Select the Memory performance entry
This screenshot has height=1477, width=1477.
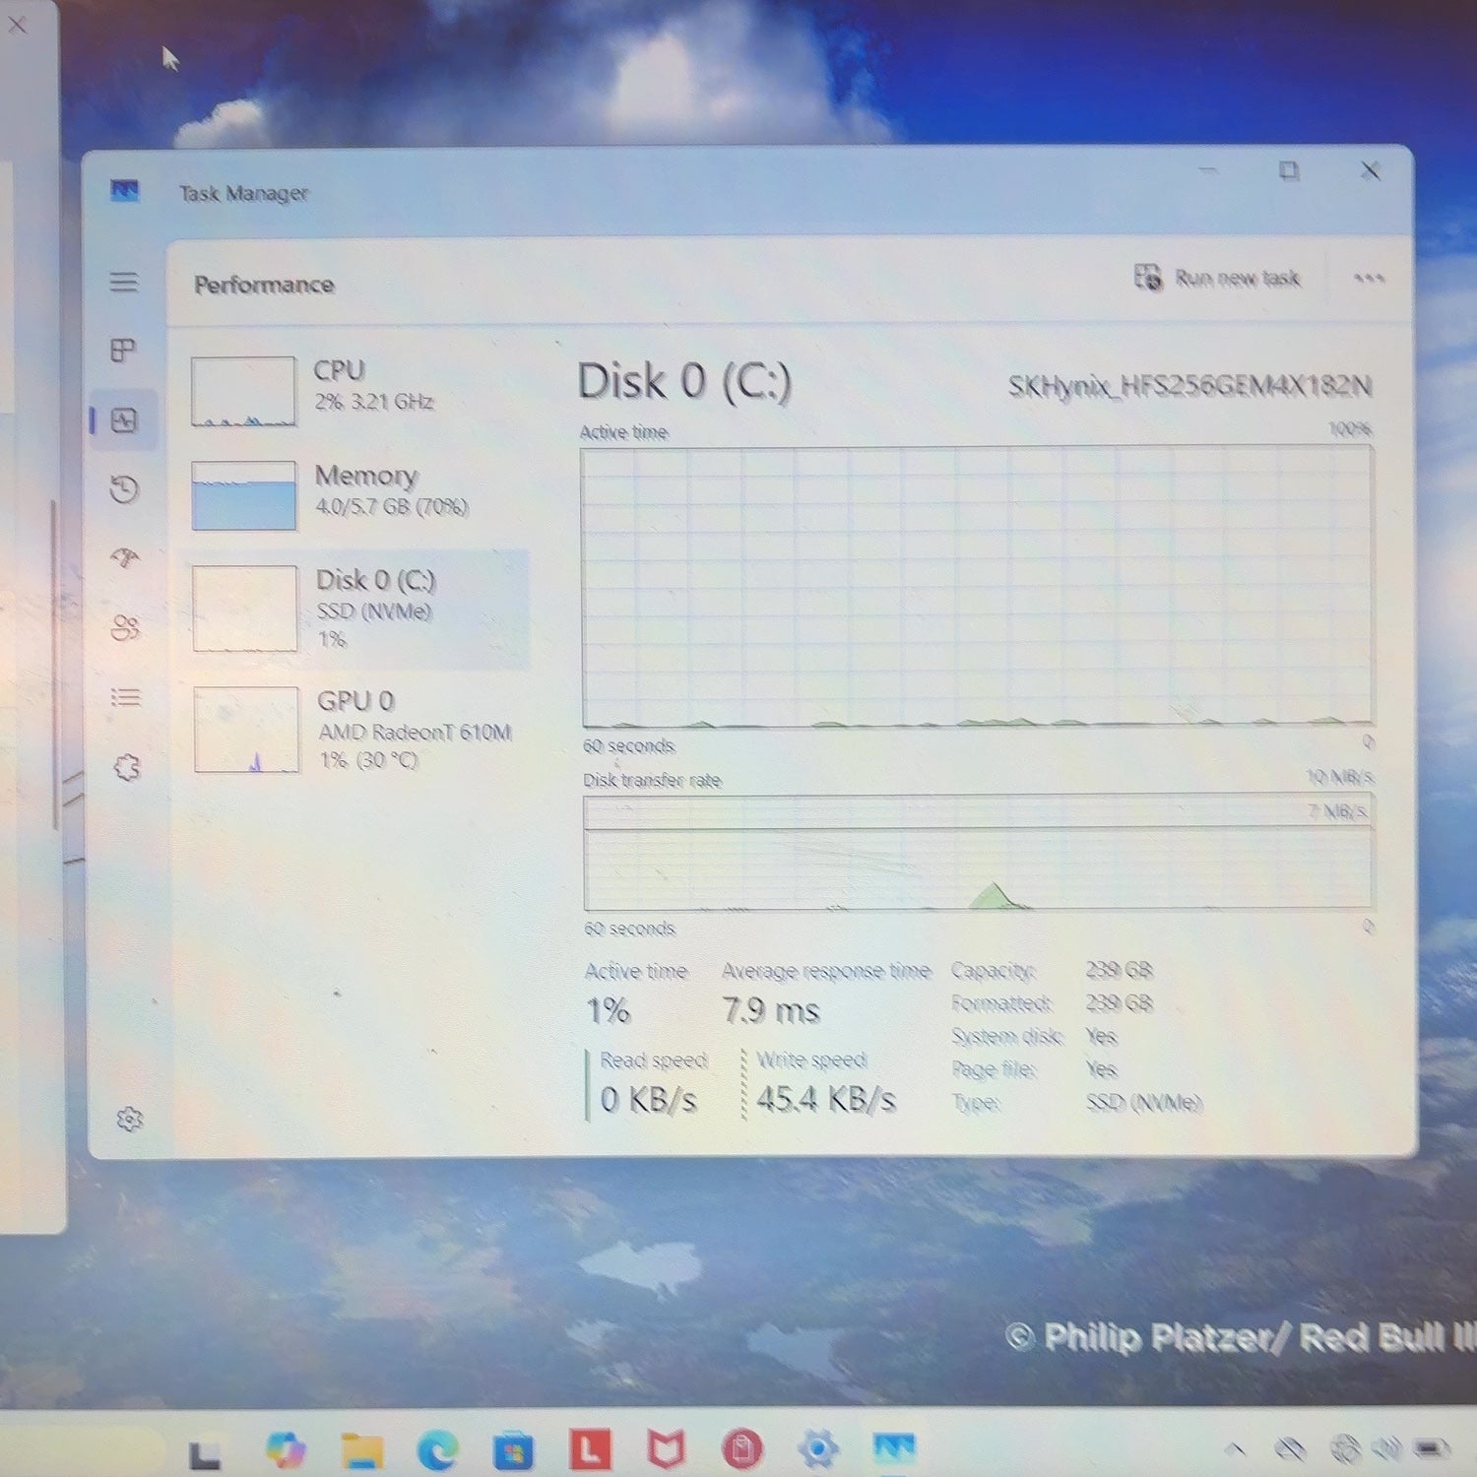356,495
